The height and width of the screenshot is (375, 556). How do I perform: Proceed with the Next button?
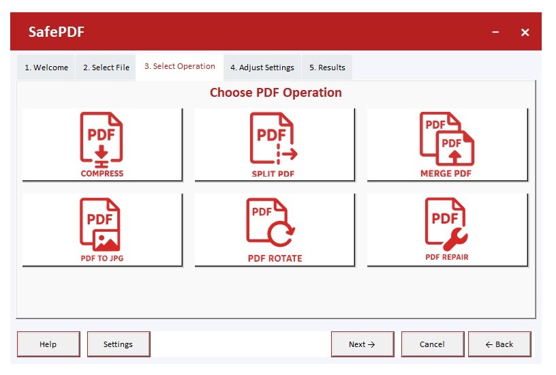click(x=362, y=344)
